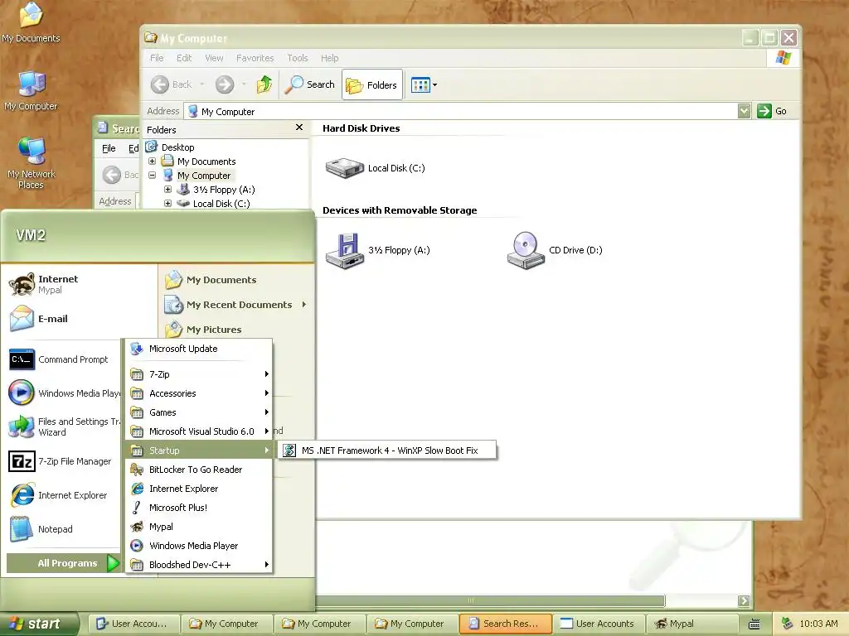
Task: Select 3½ Floppy (A:) drive icon
Action: tap(377, 250)
